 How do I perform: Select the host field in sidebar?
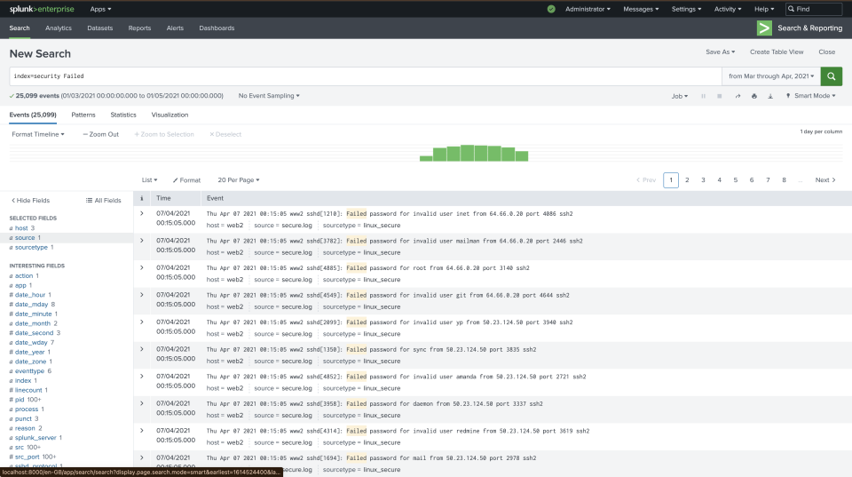(21, 228)
